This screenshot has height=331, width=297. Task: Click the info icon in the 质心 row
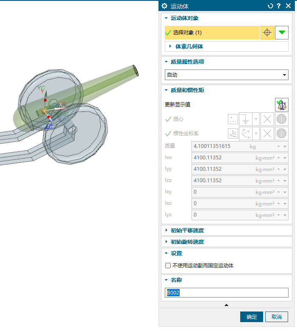(x=281, y=119)
